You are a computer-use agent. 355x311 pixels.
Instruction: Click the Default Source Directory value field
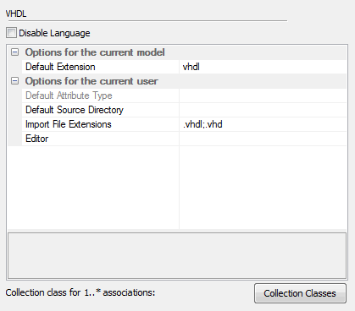tap(263, 110)
